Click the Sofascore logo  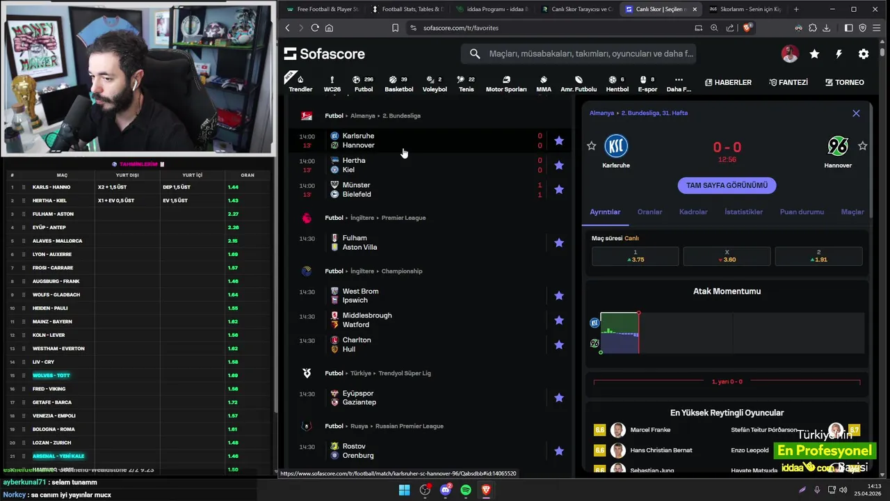pyautogui.click(x=324, y=54)
